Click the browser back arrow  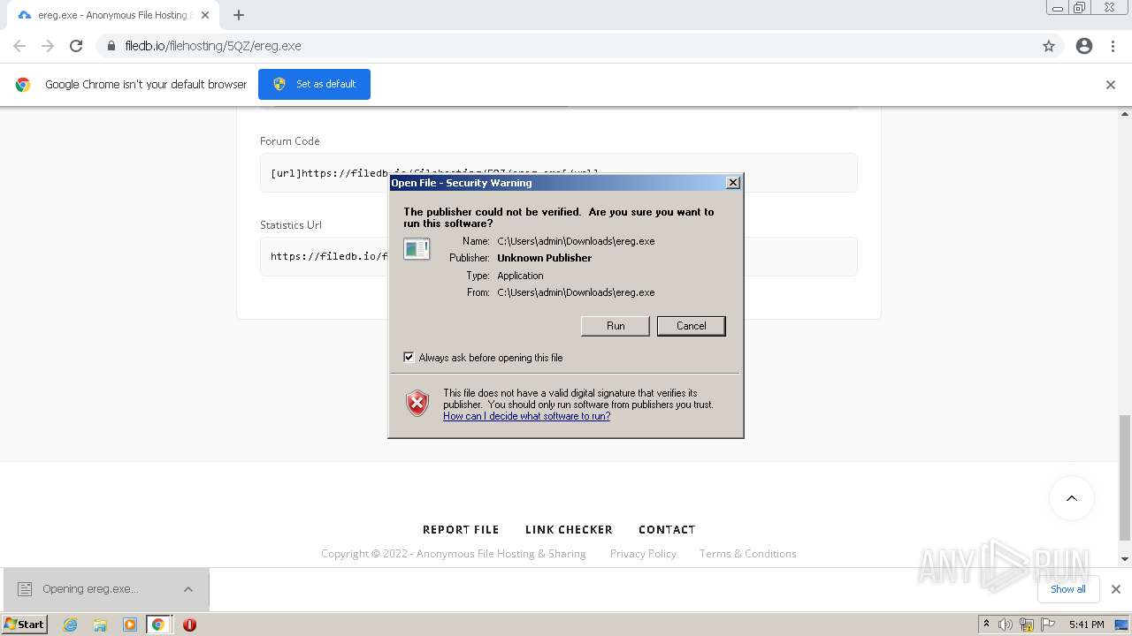(x=19, y=46)
